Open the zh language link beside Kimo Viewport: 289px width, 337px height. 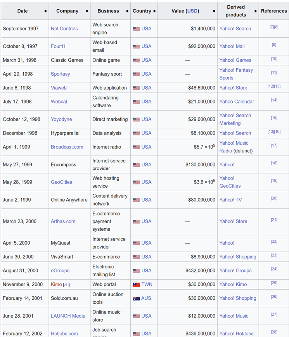(66, 285)
